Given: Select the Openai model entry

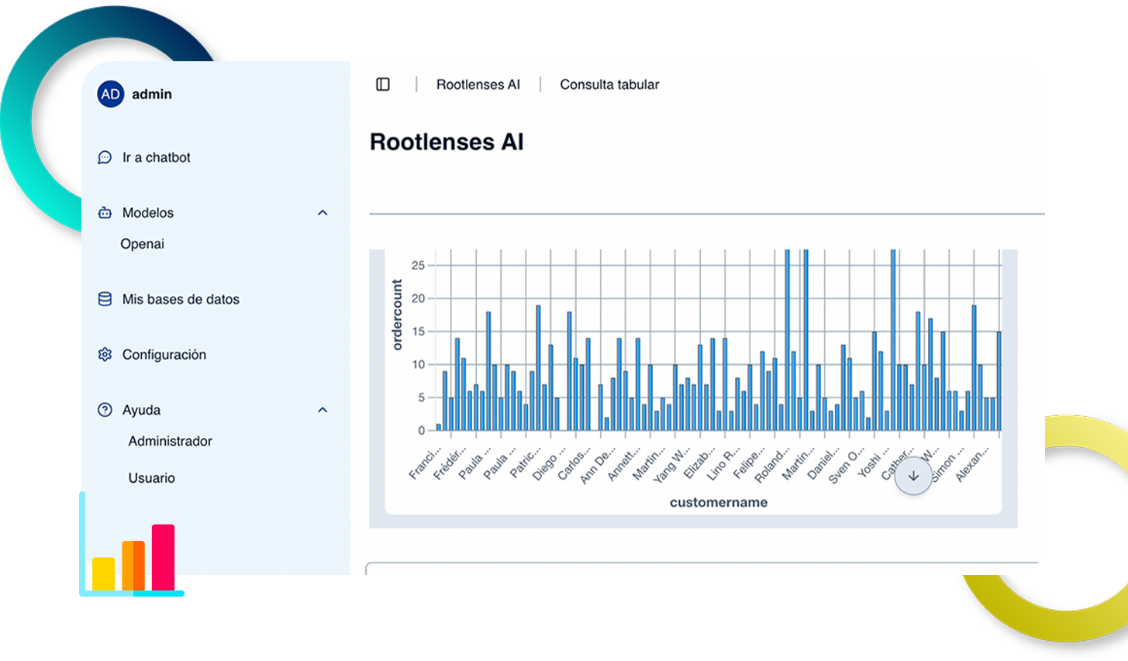Looking at the screenshot, I should 142,244.
